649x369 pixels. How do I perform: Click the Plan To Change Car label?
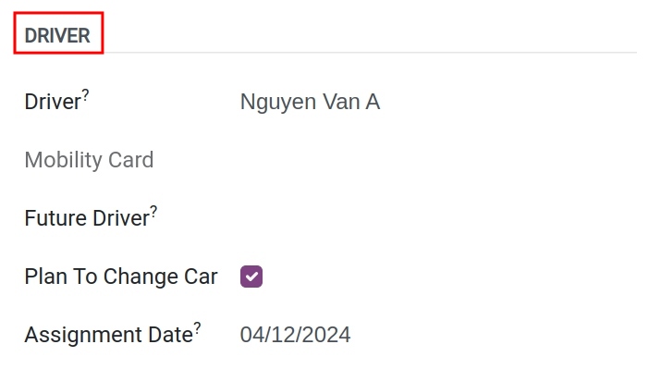[121, 277]
